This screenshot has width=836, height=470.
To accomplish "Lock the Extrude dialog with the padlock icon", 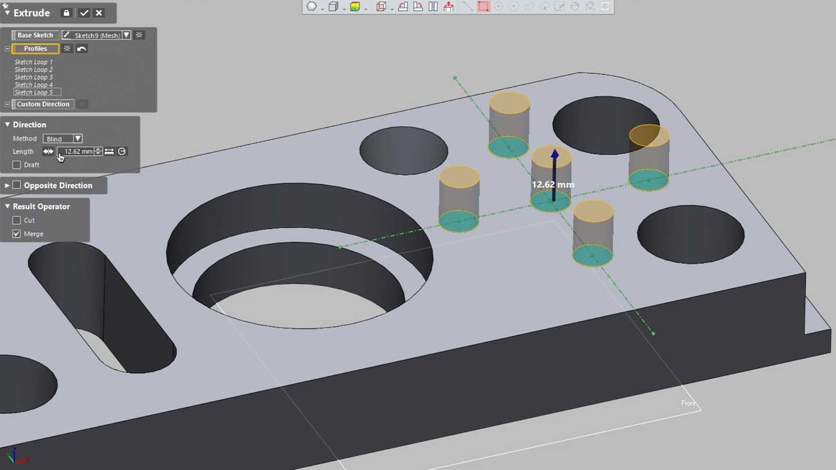I will (x=66, y=13).
